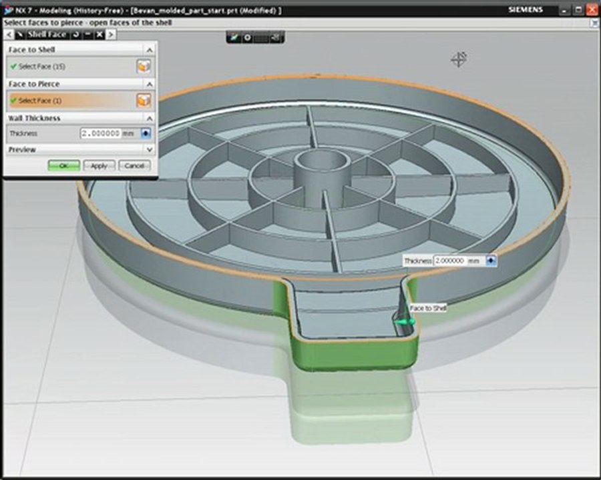This screenshot has height=480, width=601.
Task: Collapse the Face to Shell section
Action: tap(150, 50)
